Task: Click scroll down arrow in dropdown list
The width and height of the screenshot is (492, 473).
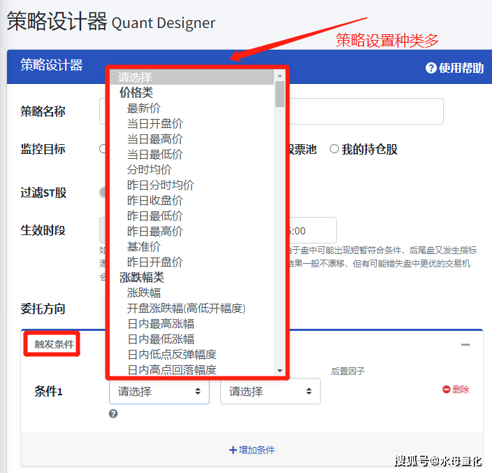Action: 280,371
